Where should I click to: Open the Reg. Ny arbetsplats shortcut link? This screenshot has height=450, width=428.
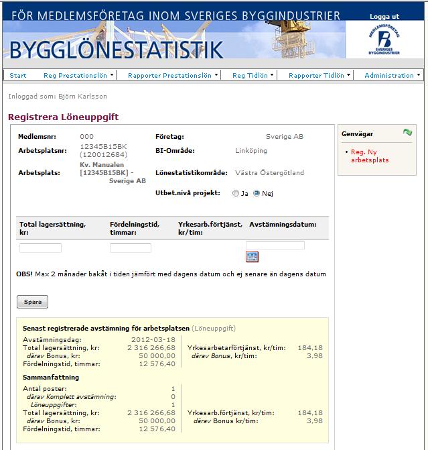(x=370, y=156)
